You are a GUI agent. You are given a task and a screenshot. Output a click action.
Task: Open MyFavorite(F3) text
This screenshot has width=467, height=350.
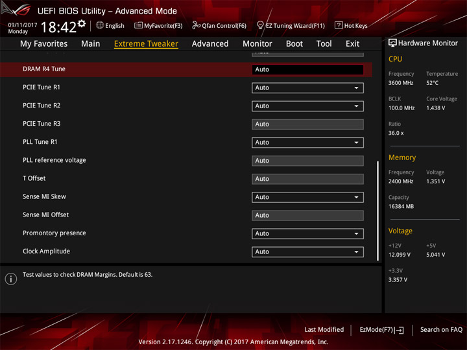point(163,26)
